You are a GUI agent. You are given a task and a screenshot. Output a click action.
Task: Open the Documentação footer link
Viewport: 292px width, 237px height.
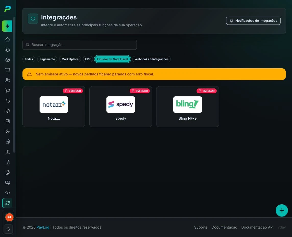pyautogui.click(x=224, y=227)
